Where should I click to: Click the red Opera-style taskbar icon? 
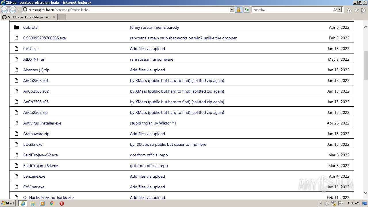[62, 203]
